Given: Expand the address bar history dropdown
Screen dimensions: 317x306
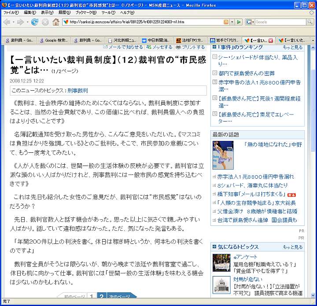Looking at the screenshot, I should click(x=232, y=22).
